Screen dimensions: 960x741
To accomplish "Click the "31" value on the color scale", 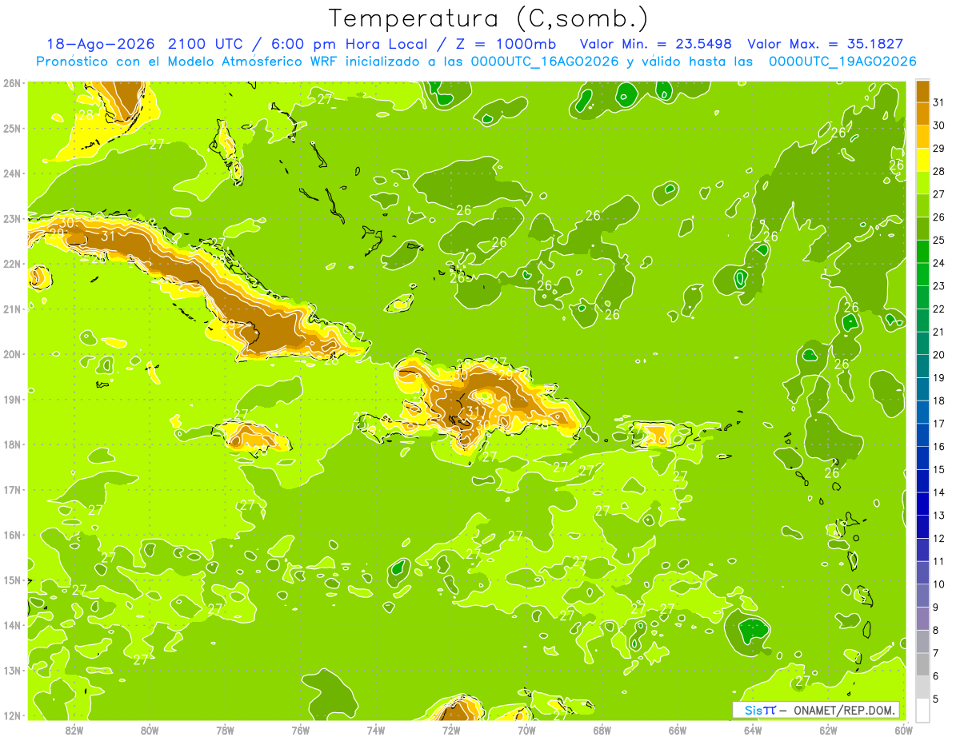I will [x=939, y=102].
